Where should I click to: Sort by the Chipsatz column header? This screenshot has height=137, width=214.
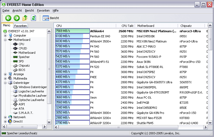tap(191, 26)
